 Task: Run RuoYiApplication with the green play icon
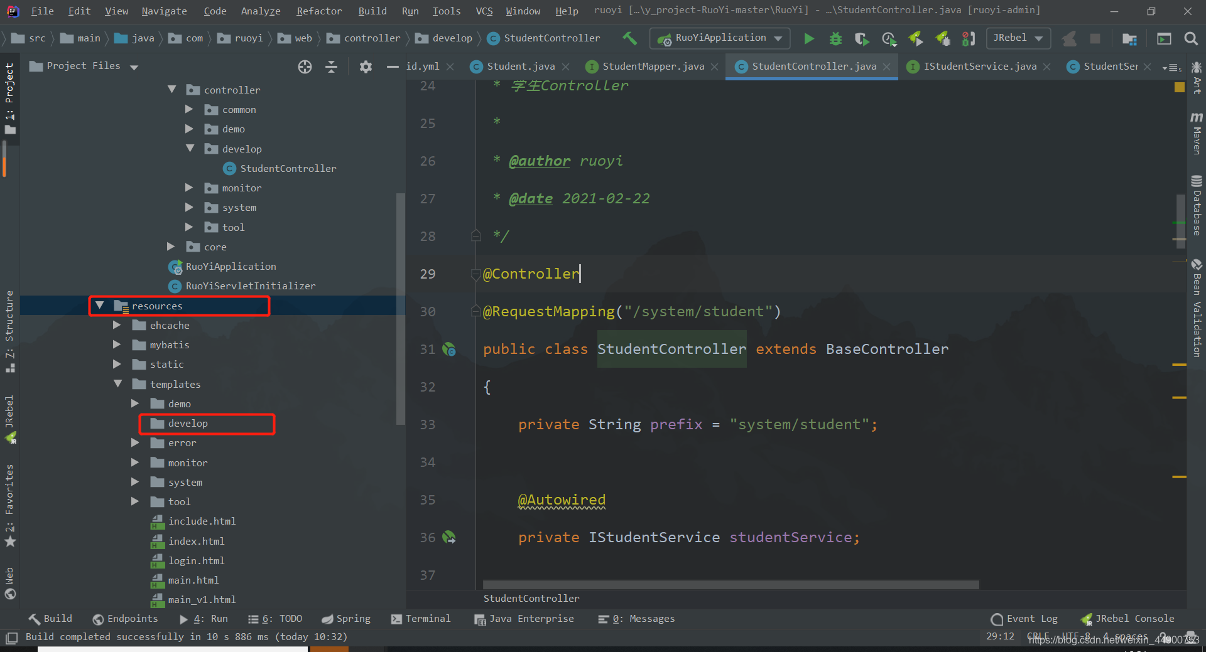coord(809,39)
